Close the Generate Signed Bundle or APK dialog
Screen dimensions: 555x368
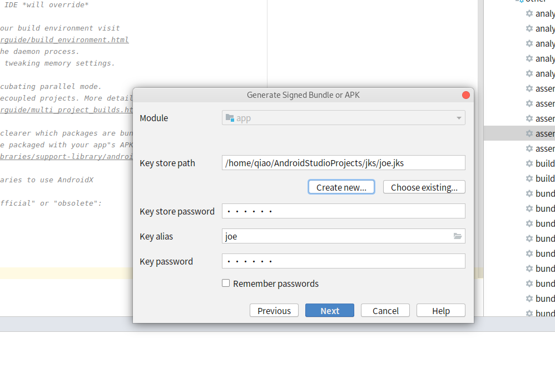coord(466,95)
